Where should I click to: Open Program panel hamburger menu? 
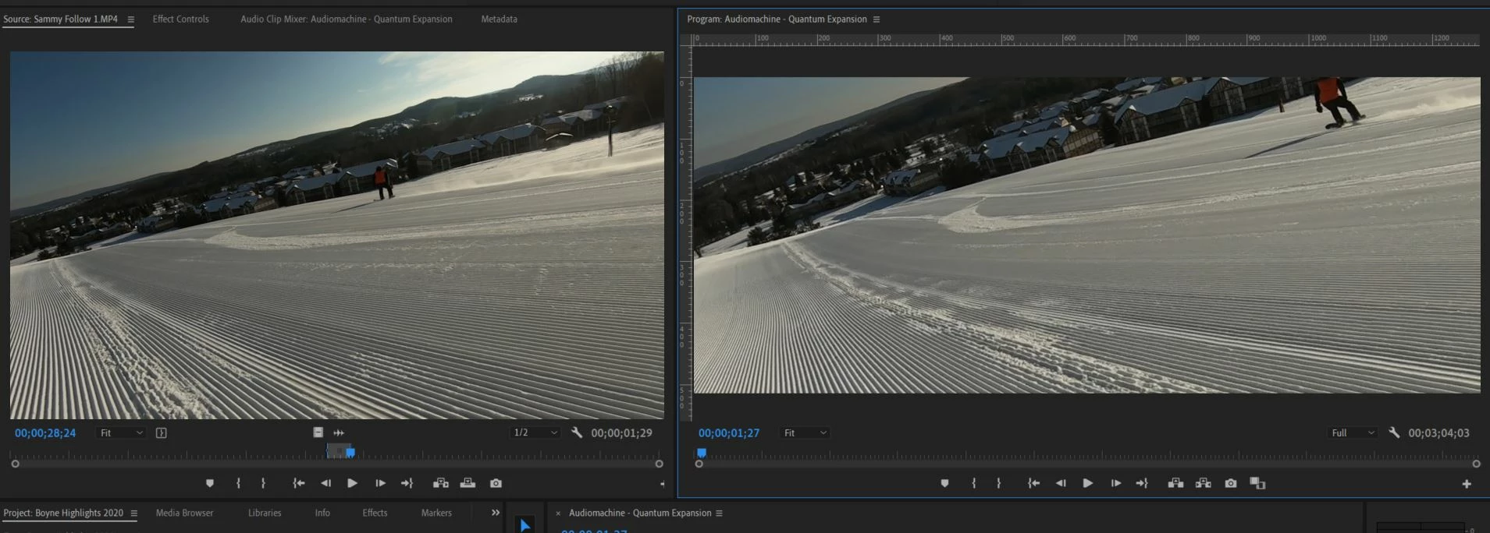pos(877,19)
